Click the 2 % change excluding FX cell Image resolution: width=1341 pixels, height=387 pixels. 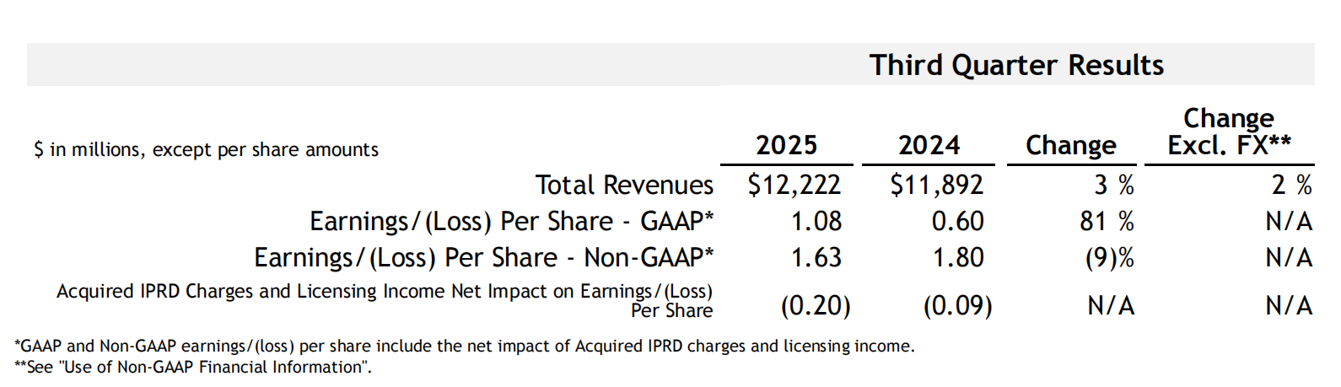coord(1291,185)
